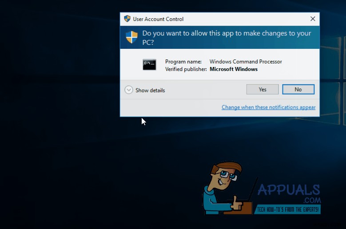Close the User Account Control dialog
The image size is (346, 229).
pyautogui.click(x=313, y=19)
